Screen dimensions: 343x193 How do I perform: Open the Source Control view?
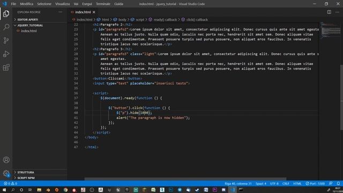(x=6, y=41)
